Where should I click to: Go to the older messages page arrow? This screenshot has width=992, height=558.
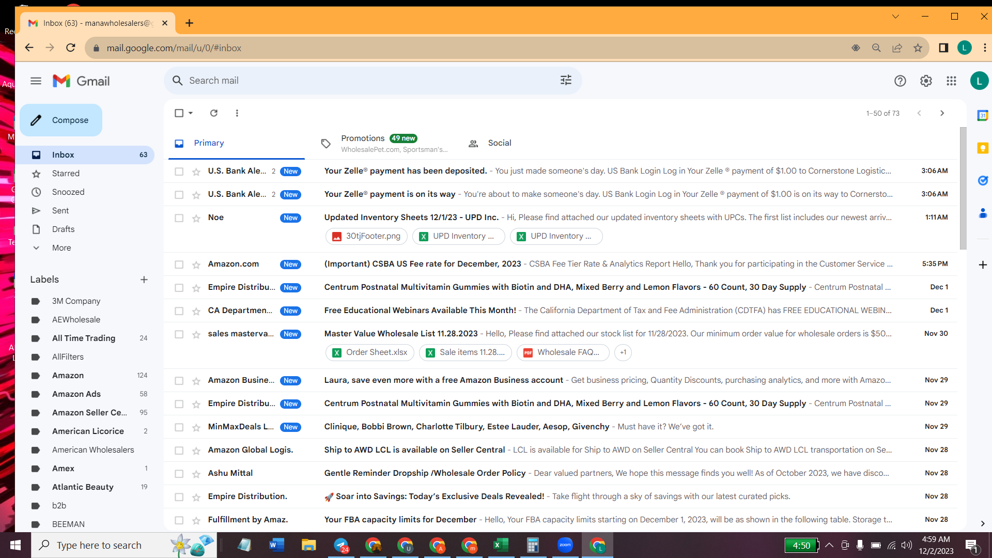click(942, 113)
